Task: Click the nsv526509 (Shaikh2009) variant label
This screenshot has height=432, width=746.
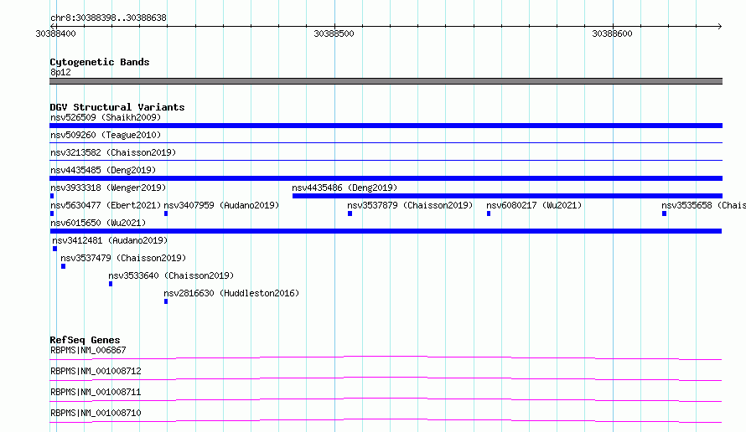Action: click(x=106, y=117)
